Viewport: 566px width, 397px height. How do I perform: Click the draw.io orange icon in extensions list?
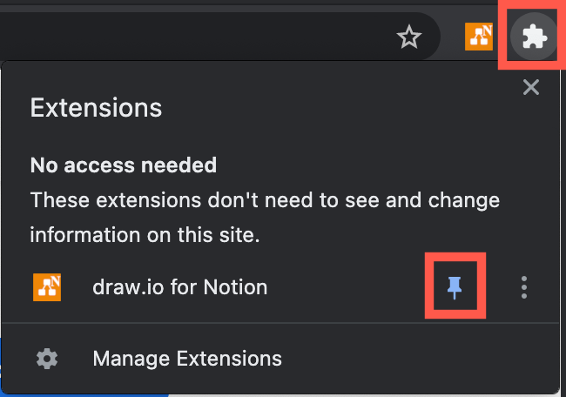(x=46, y=286)
